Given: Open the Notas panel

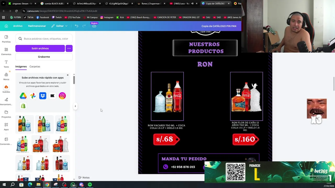Looking at the screenshot, I should pyautogui.click(x=84, y=178).
